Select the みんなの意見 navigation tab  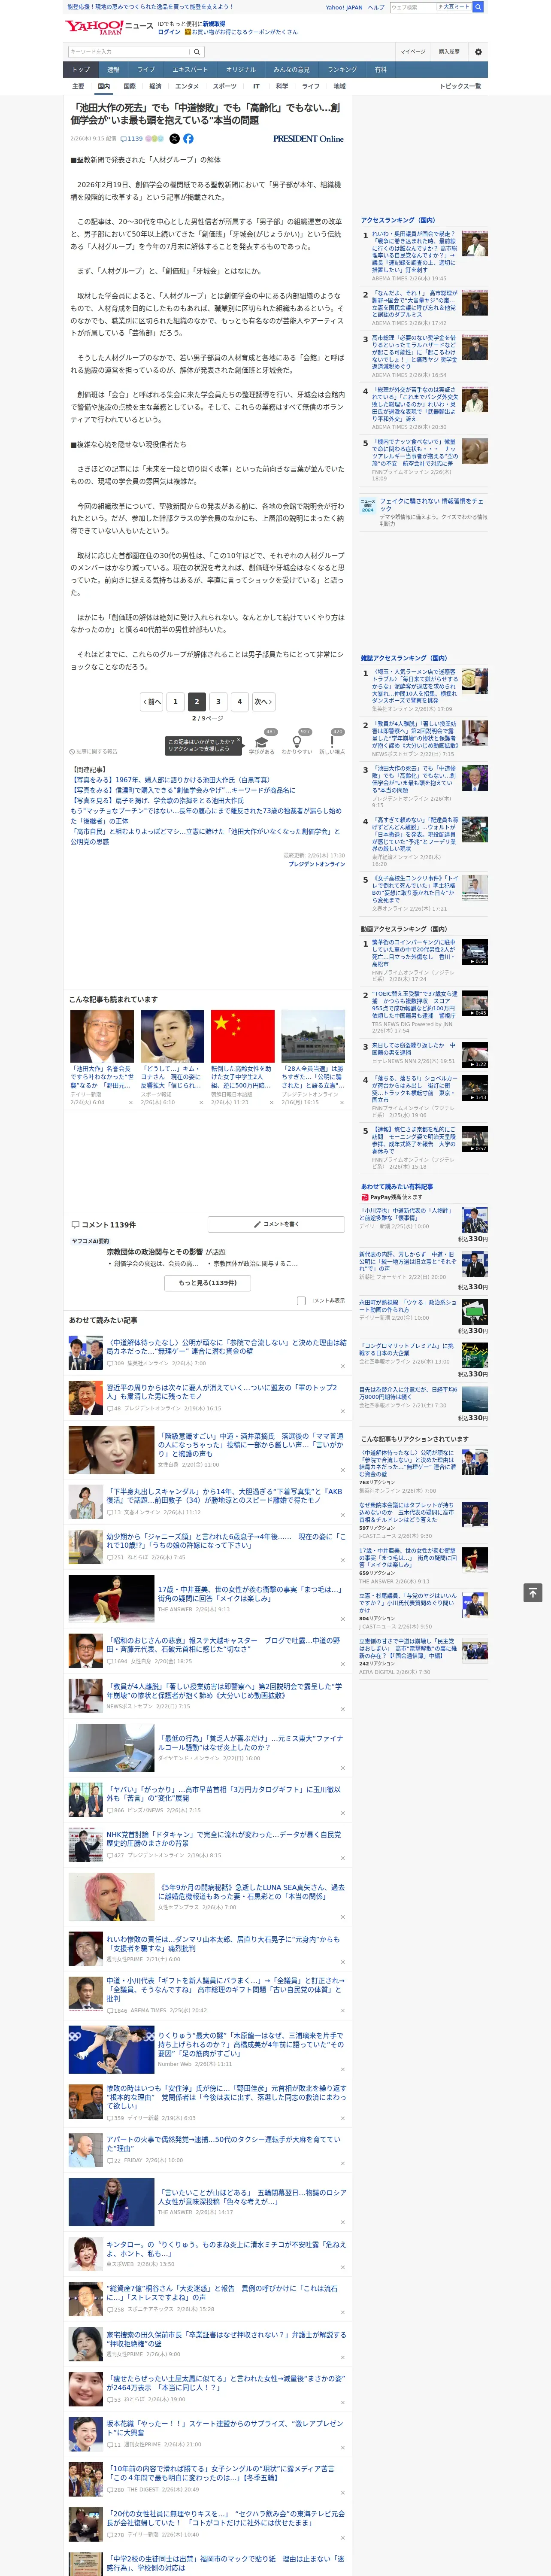click(291, 70)
